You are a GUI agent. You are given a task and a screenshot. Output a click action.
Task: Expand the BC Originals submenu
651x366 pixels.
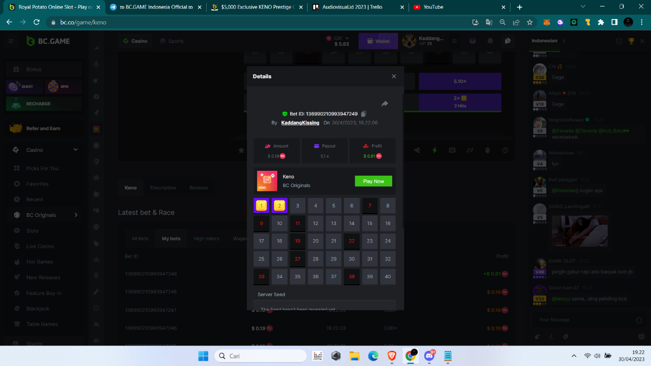75,215
